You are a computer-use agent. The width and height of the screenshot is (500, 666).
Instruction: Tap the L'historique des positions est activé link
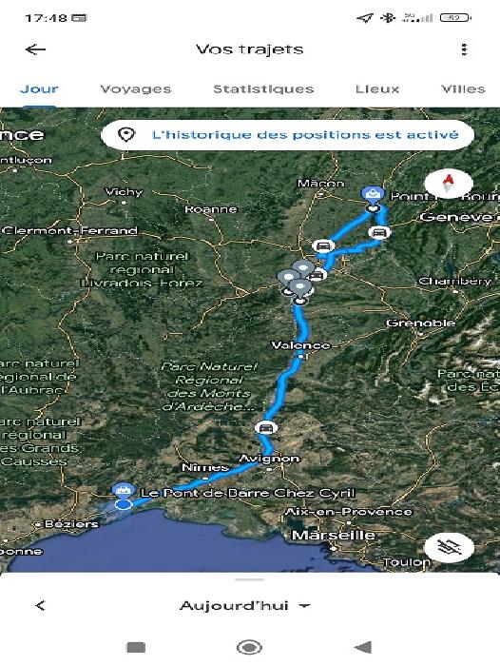pos(305,135)
